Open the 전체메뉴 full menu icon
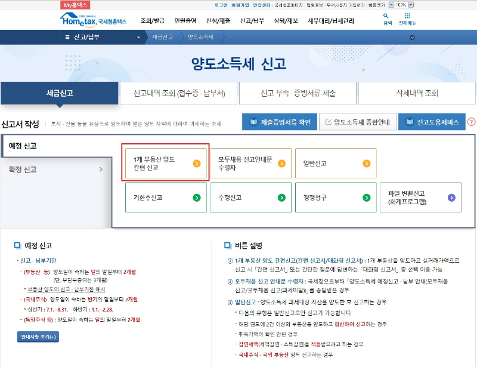Viewport: 477px width, 367px height. click(408, 17)
